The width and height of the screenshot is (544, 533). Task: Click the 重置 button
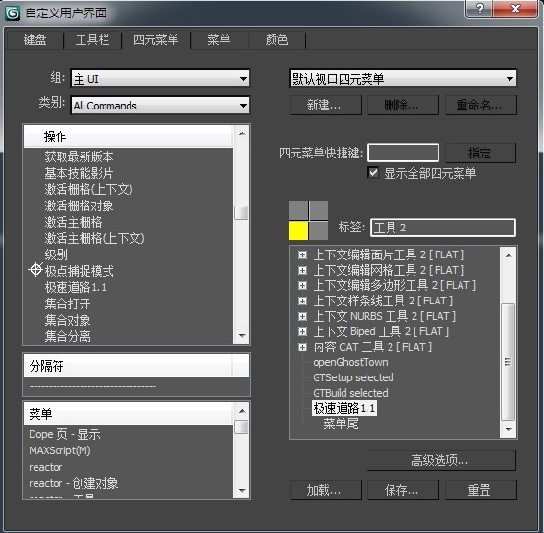tap(481, 490)
